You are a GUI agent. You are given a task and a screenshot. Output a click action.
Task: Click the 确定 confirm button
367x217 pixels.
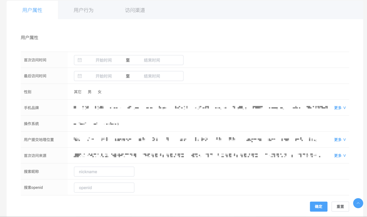pyautogui.click(x=318, y=207)
